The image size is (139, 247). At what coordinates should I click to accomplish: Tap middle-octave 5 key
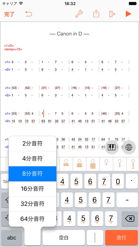tap(81, 200)
